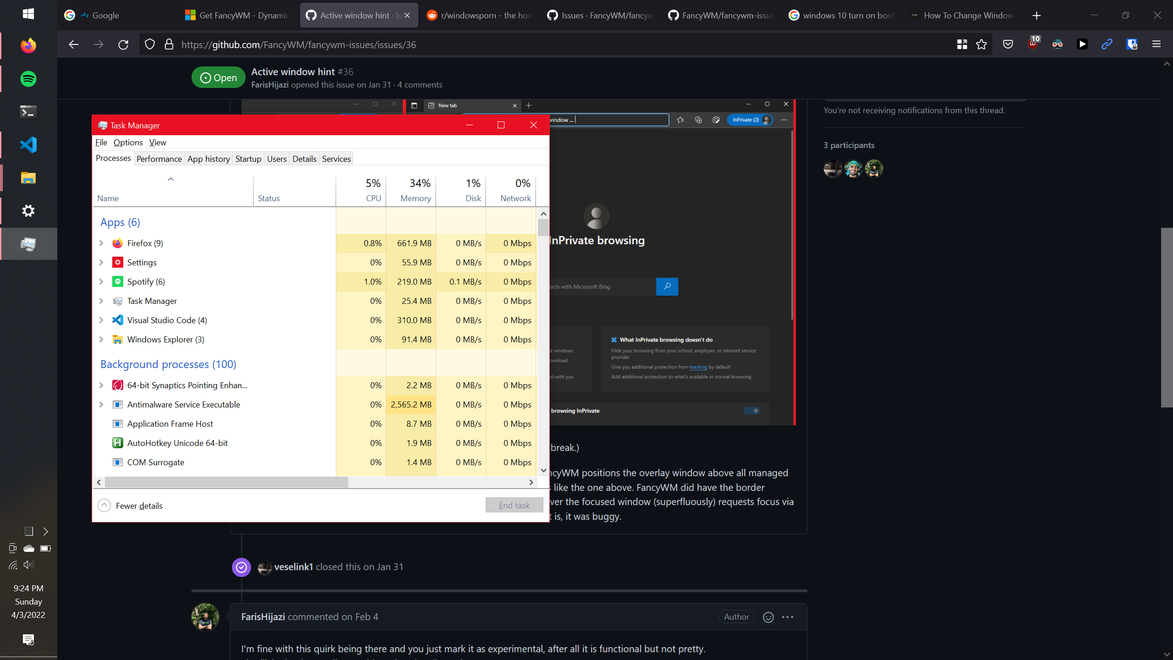Expand the Firefox process group
The image size is (1173, 660).
[101, 243]
